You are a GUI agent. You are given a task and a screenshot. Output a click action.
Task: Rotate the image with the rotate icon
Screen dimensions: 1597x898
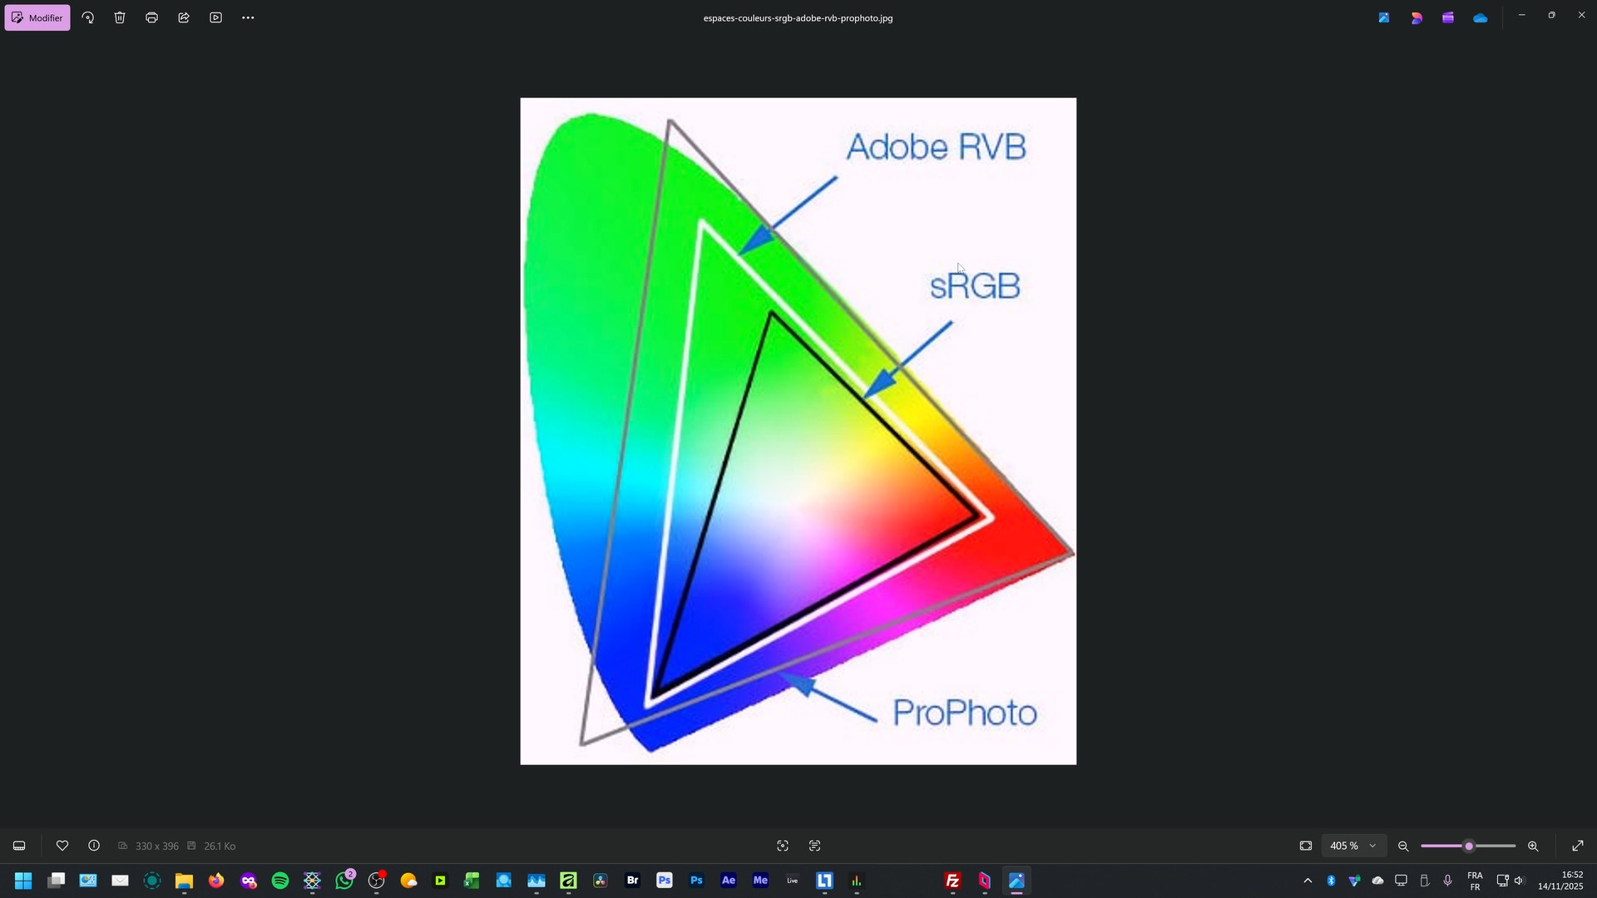click(88, 17)
